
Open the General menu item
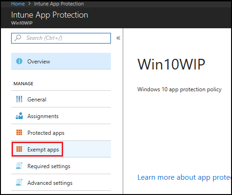[x=61, y=99]
